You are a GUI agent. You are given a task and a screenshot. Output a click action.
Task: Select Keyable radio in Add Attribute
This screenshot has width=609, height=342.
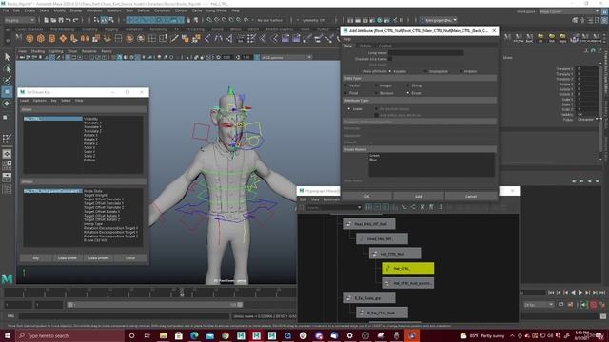[390, 71]
